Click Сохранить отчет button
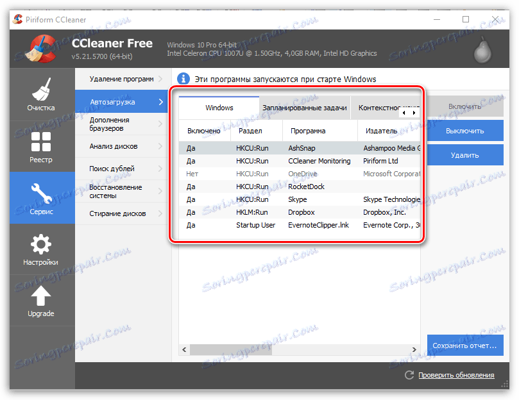This screenshot has width=519, height=400. [x=465, y=346]
